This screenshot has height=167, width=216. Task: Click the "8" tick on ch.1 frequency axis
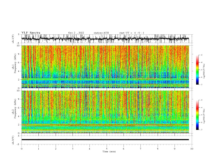click(x=19, y=54)
